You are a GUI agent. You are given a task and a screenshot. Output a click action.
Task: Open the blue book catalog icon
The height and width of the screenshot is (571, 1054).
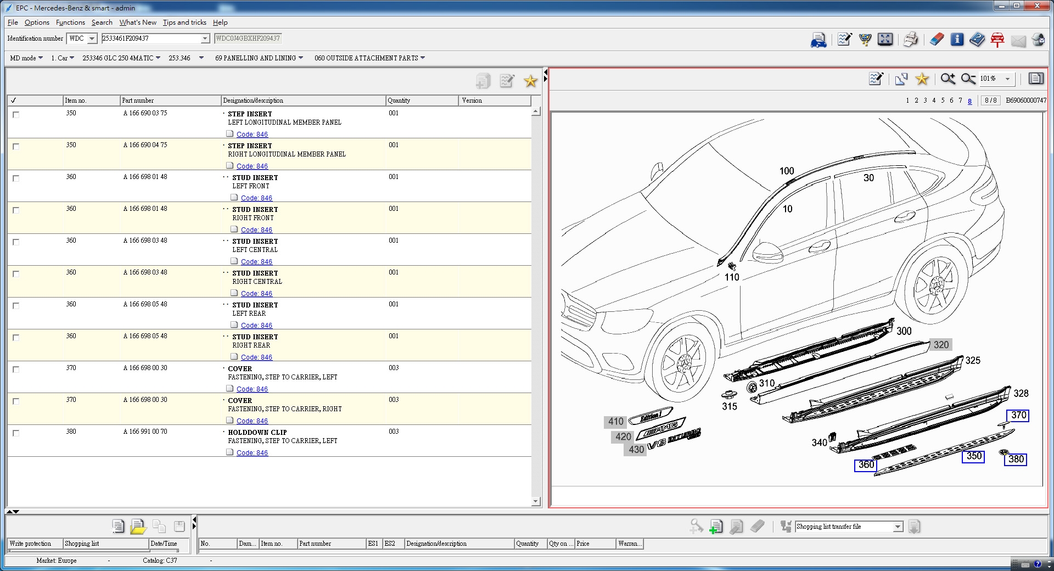(x=977, y=40)
